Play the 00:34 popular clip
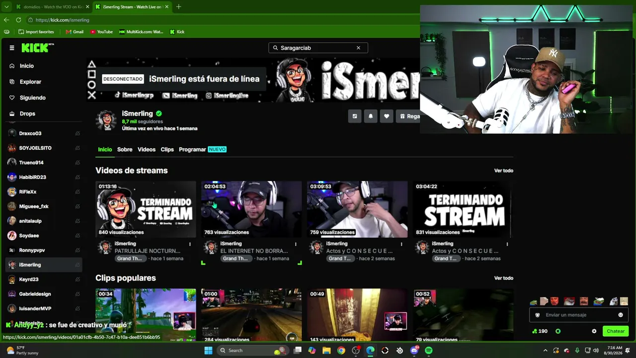Screen dimensions: 636x358 (x=146, y=315)
